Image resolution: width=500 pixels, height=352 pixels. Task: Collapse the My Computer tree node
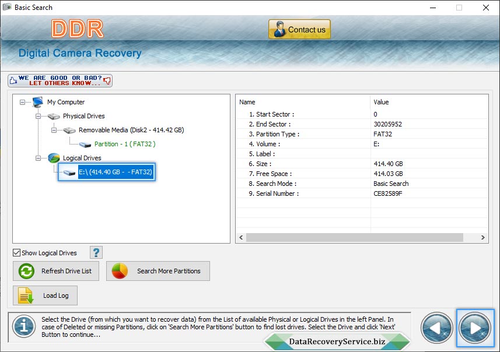22,102
